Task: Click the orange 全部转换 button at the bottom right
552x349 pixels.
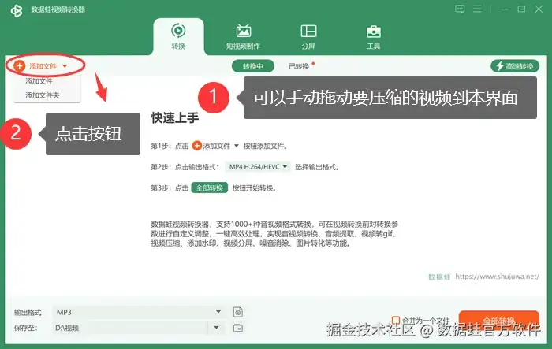Action: pyautogui.click(x=499, y=321)
